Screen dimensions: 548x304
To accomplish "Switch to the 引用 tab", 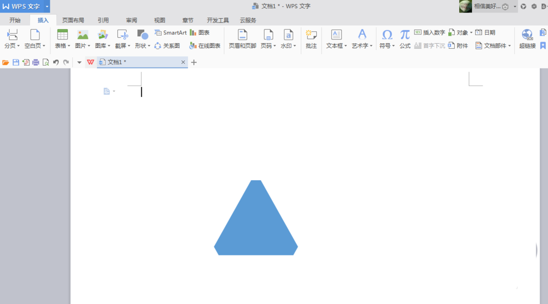I will click(103, 20).
